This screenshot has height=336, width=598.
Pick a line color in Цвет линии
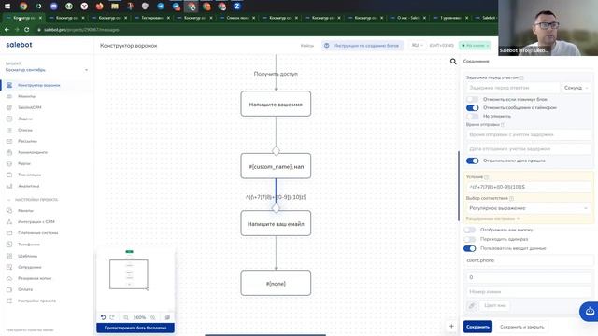click(x=495, y=305)
